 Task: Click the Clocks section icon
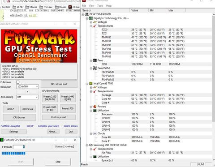[x=95, y=133]
